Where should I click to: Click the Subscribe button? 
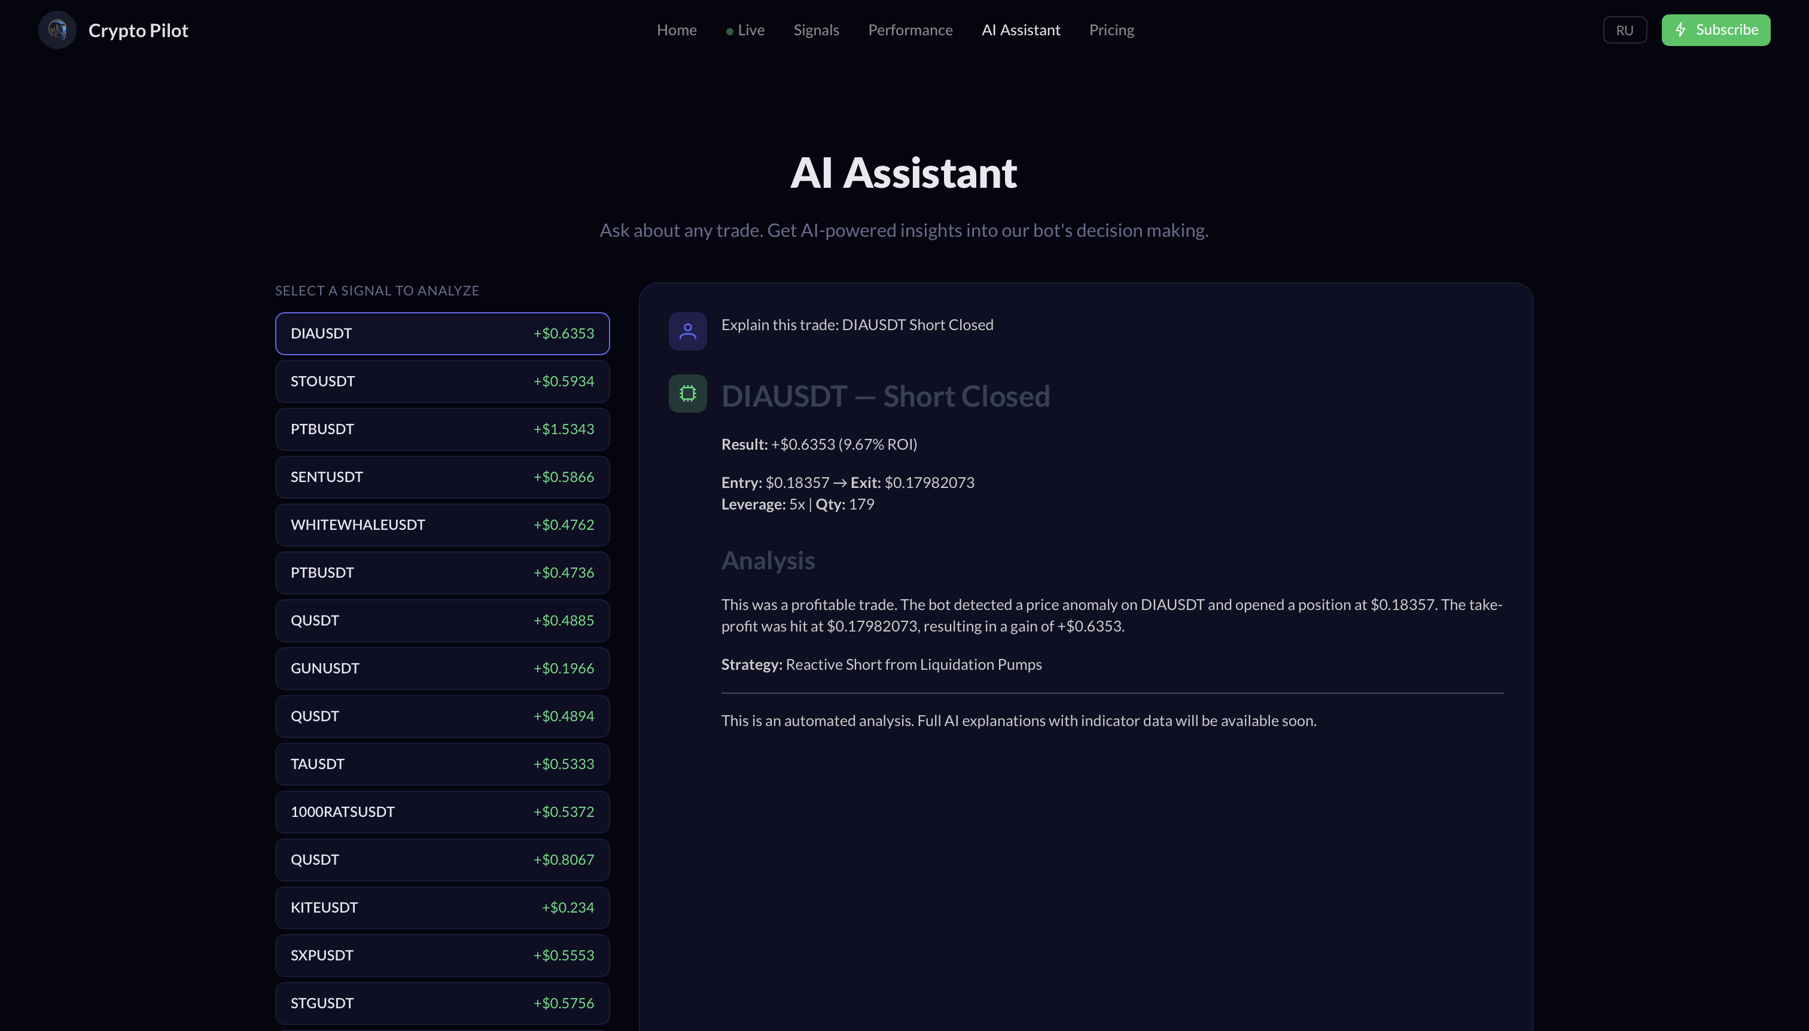coord(1716,30)
